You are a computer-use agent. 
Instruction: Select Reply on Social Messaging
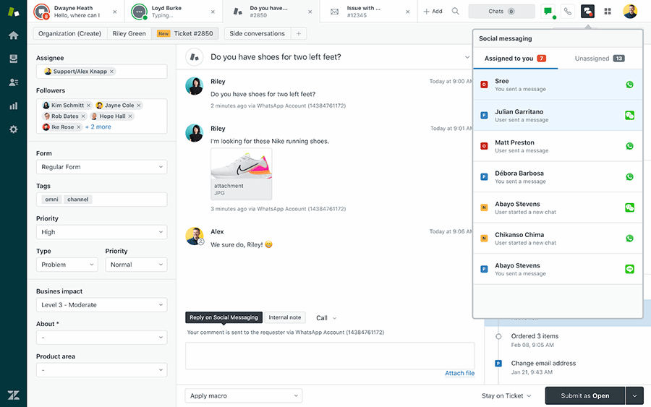pos(224,317)
